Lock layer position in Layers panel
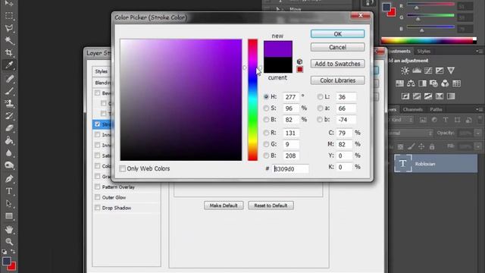The height and width of the screenshot is (273, 485). pyautogui.click(x=421, y=146)
